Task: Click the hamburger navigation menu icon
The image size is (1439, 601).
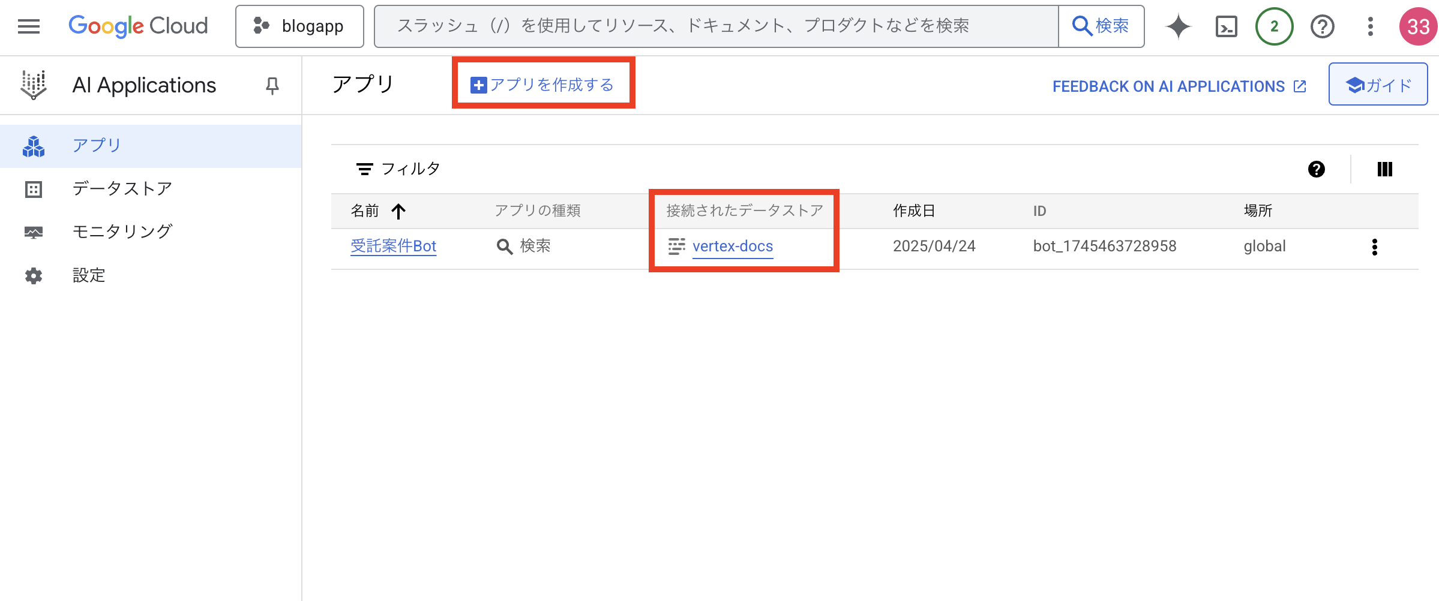Action: [28, 26]
